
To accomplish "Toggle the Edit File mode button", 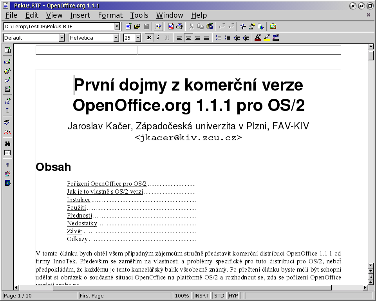I will click(x=158, y=26).
